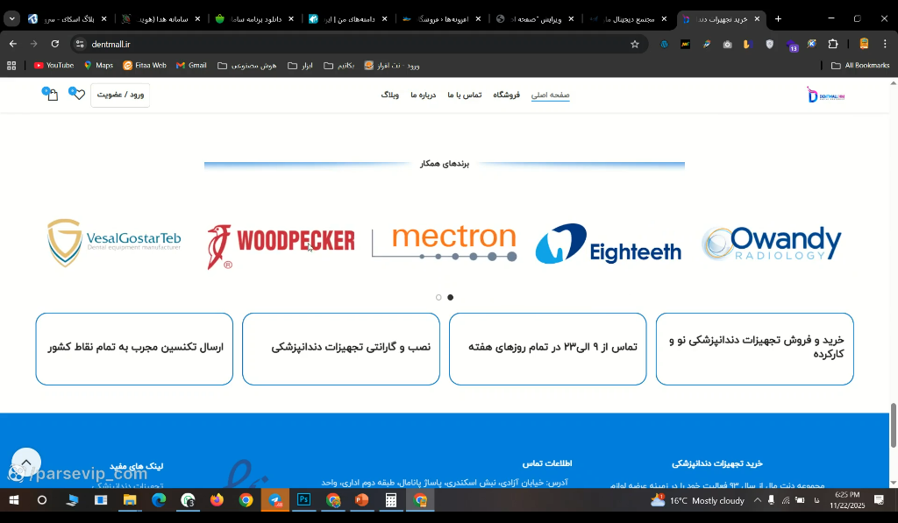Open the درباره ما menu item
This screenshot has height=523, width=898.
click(x=424, y=95)
